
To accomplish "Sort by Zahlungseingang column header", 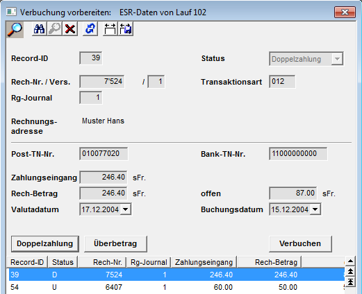I will click(x=204, y=262).
